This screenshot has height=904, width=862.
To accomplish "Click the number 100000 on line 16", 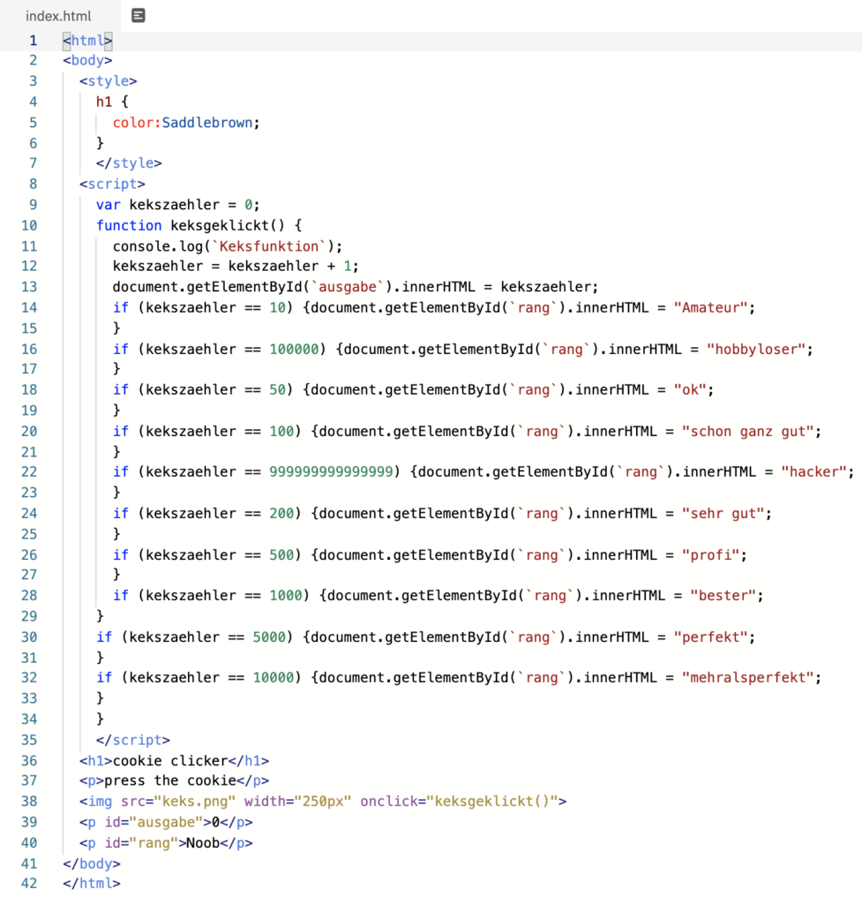I will pyautogui.click(x=294, y=349).
